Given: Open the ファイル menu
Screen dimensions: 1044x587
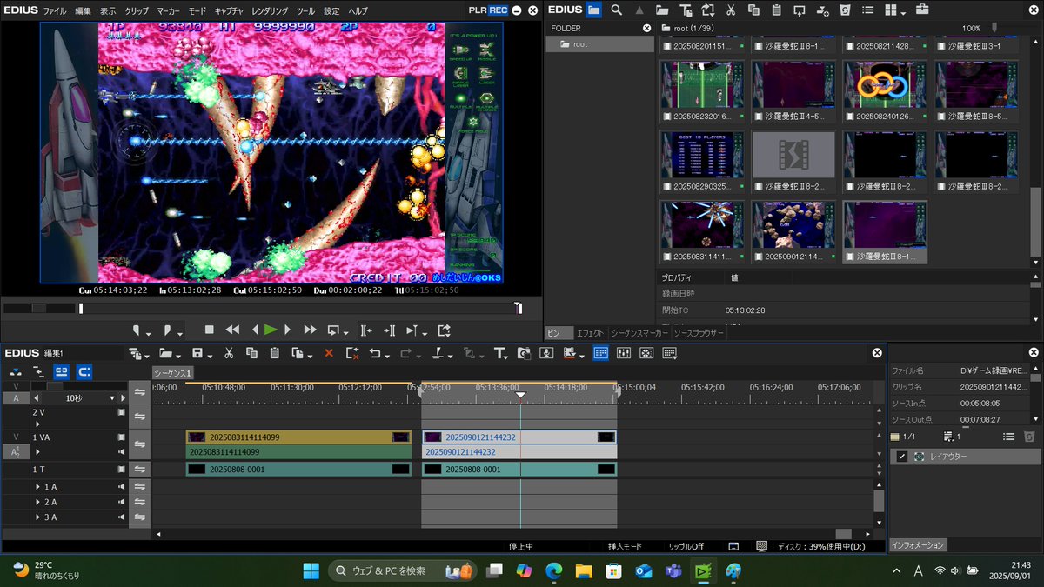Looking at the screenshot, I should point(55,10).
